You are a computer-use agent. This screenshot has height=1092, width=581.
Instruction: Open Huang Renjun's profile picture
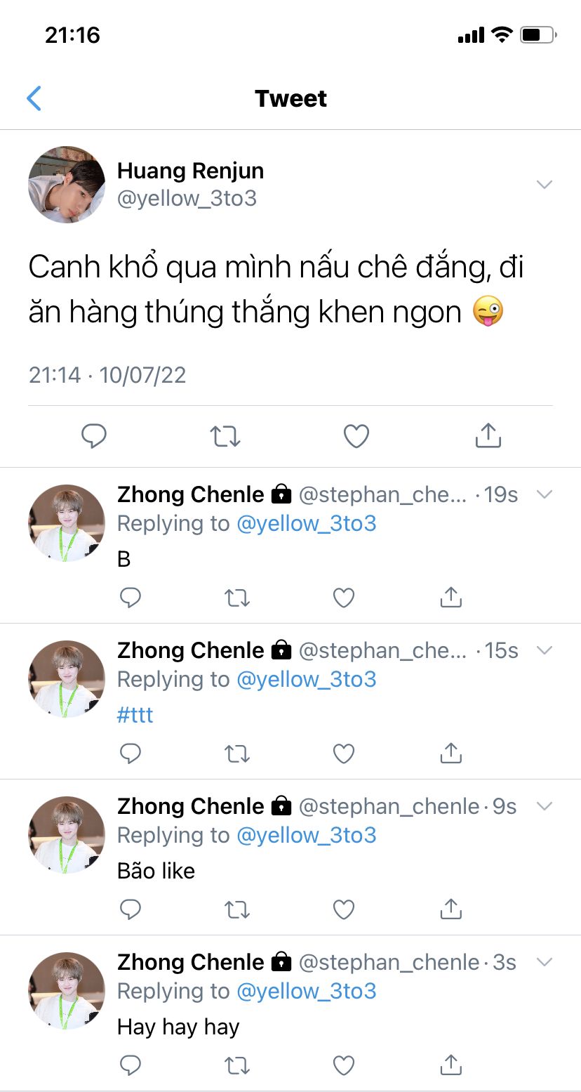click(x=67, y=185)
